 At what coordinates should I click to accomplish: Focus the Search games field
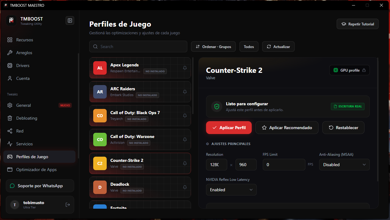click(x=138, y=47)
